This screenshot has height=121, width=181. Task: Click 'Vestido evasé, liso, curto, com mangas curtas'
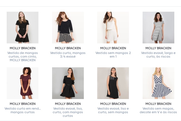point(68,112)
